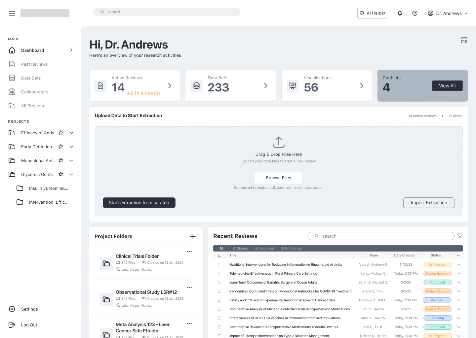Check the Randomized Controlled Trials row

click(219, 291)
